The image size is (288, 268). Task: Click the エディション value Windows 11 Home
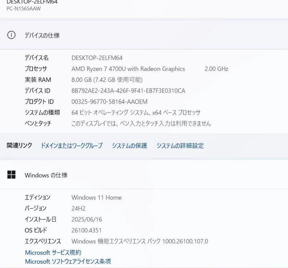[96, 198]
